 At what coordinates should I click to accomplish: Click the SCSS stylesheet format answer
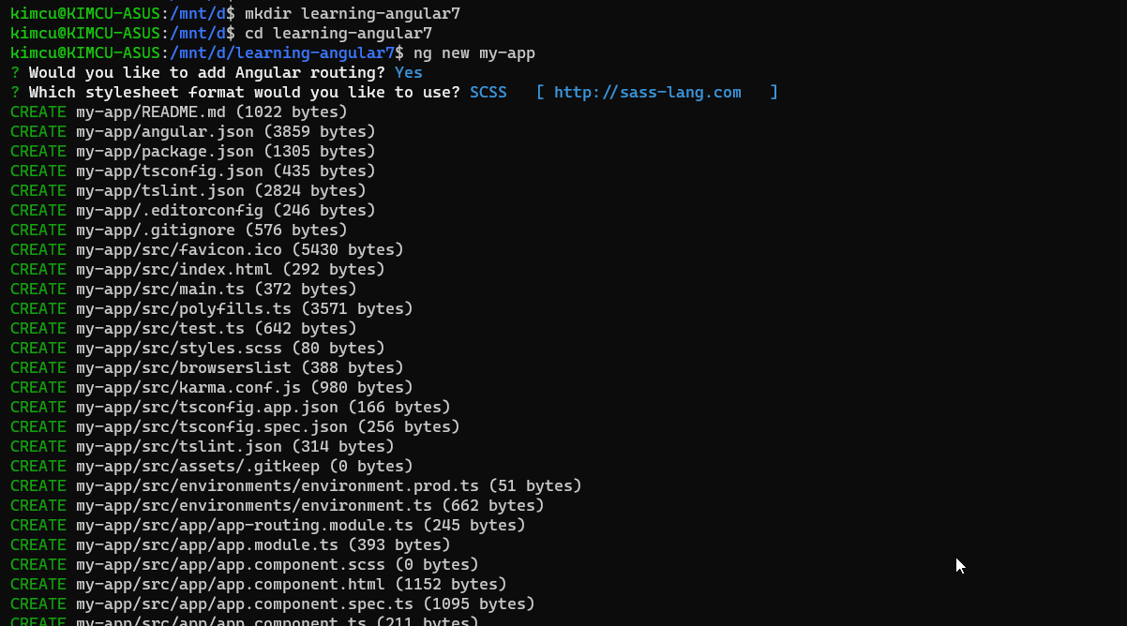click(x=488, y=92)
